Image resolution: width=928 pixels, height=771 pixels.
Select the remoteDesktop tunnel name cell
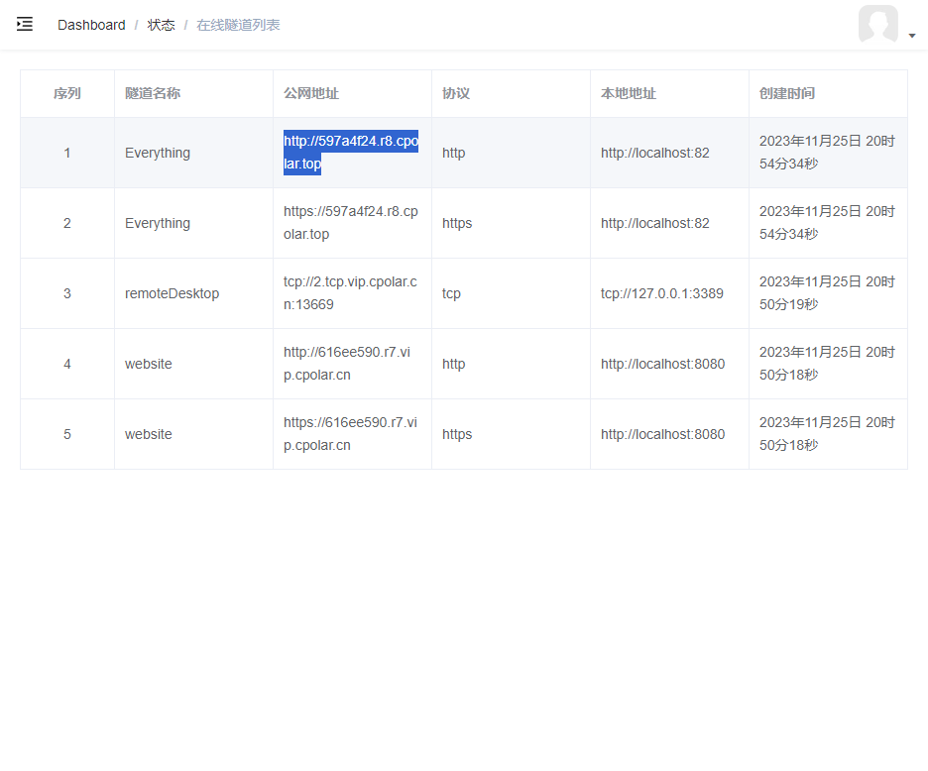[172, 293]
